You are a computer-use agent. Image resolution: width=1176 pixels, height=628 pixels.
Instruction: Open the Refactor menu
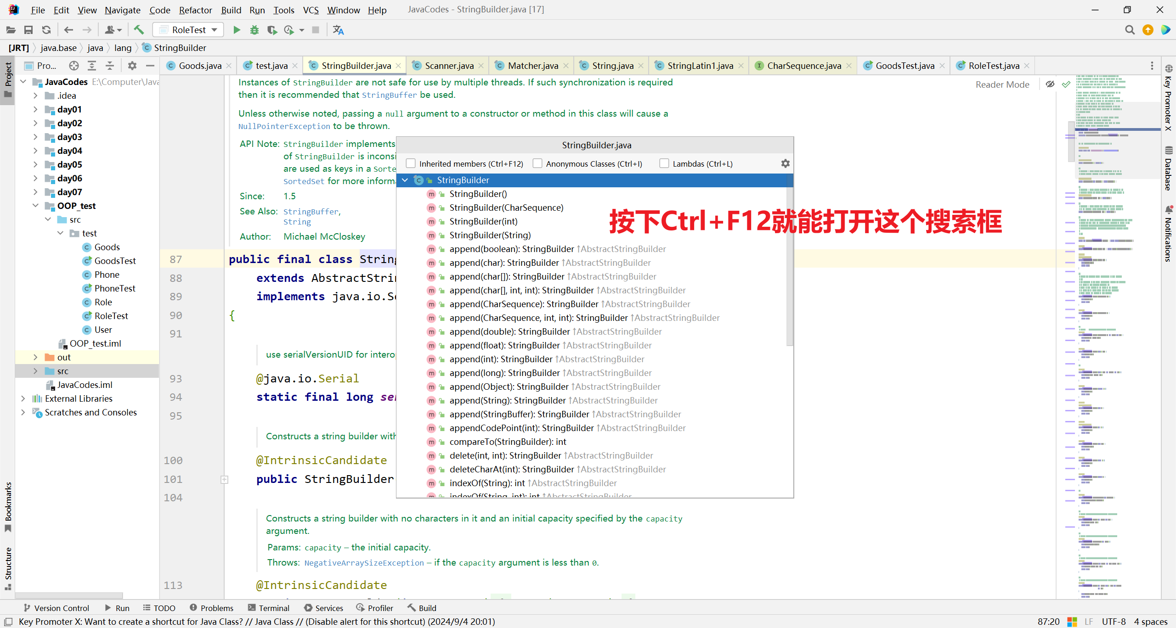tap(195, 10)
